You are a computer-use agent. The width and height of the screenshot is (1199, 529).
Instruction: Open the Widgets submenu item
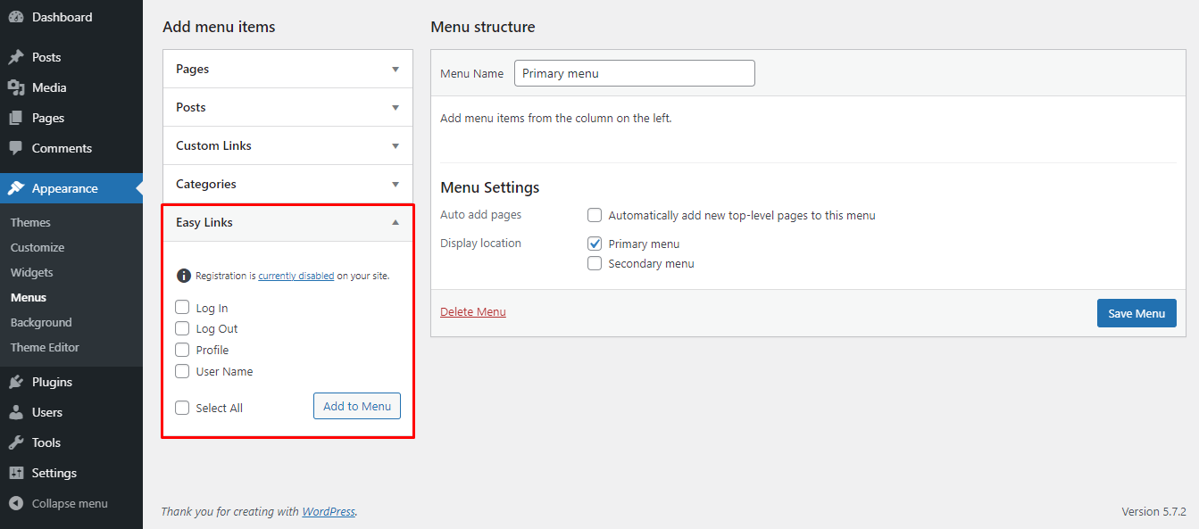pos(32,272)
